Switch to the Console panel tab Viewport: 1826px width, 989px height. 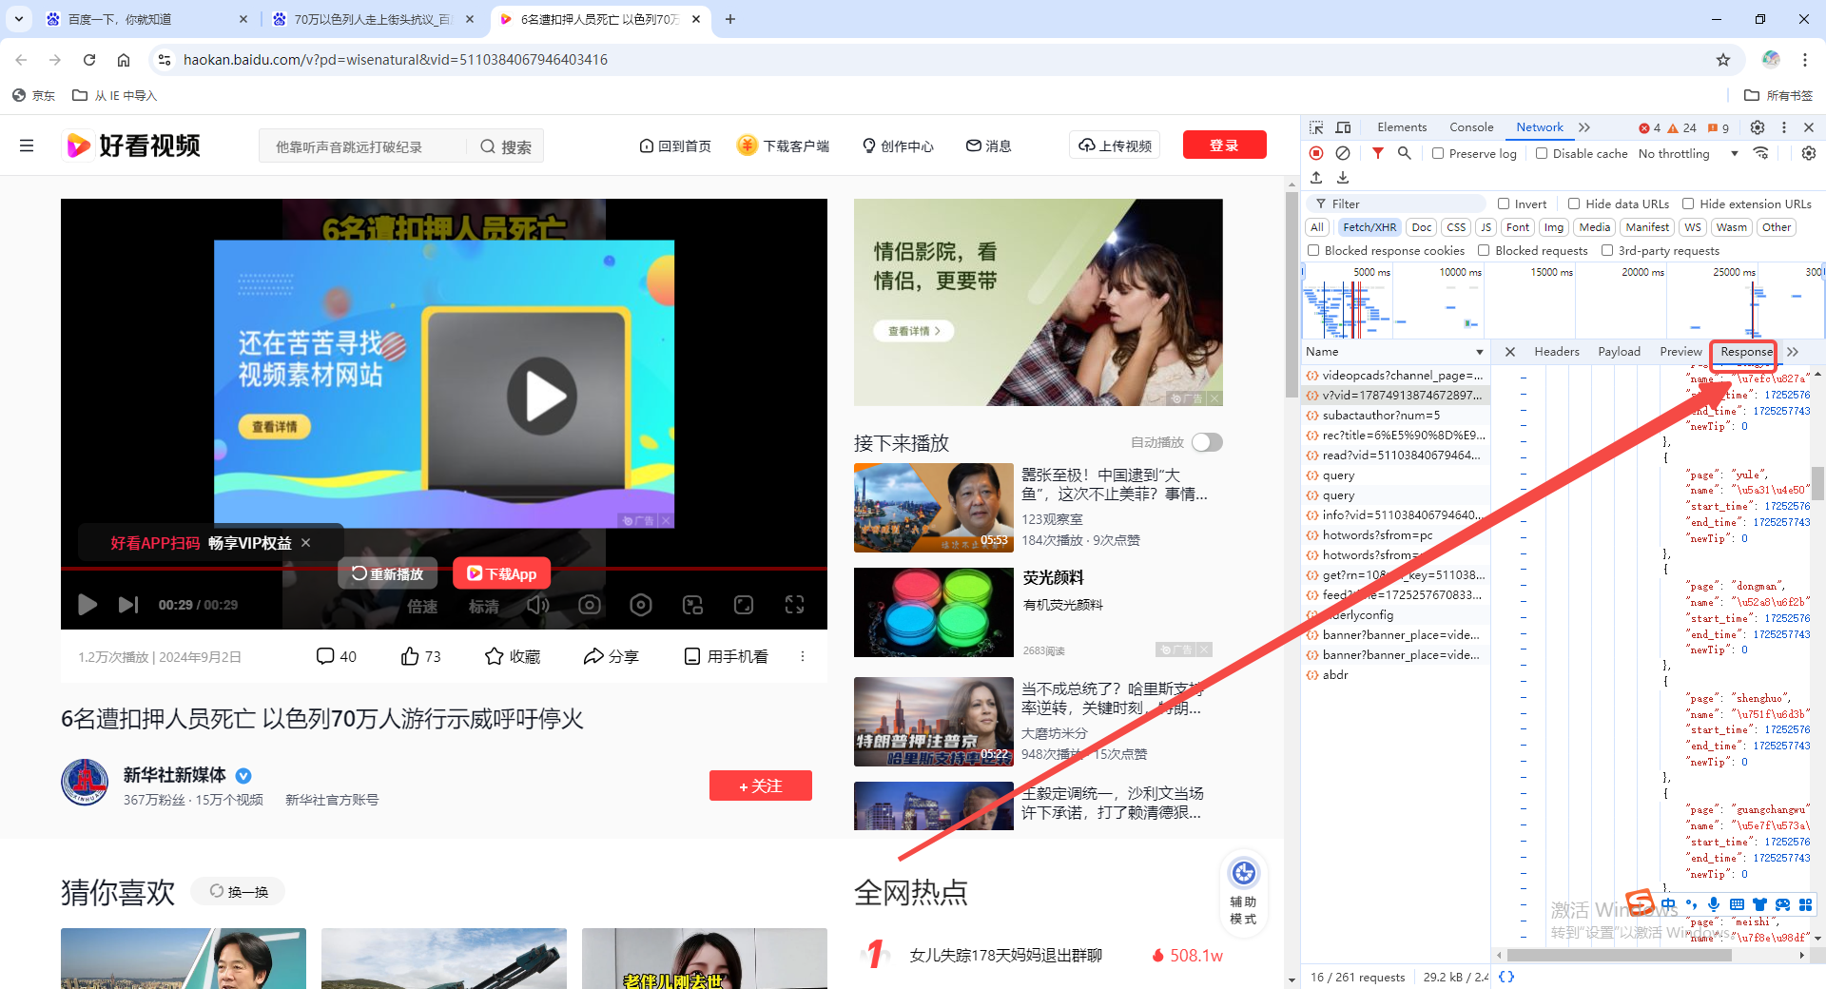click(1471, 127)
